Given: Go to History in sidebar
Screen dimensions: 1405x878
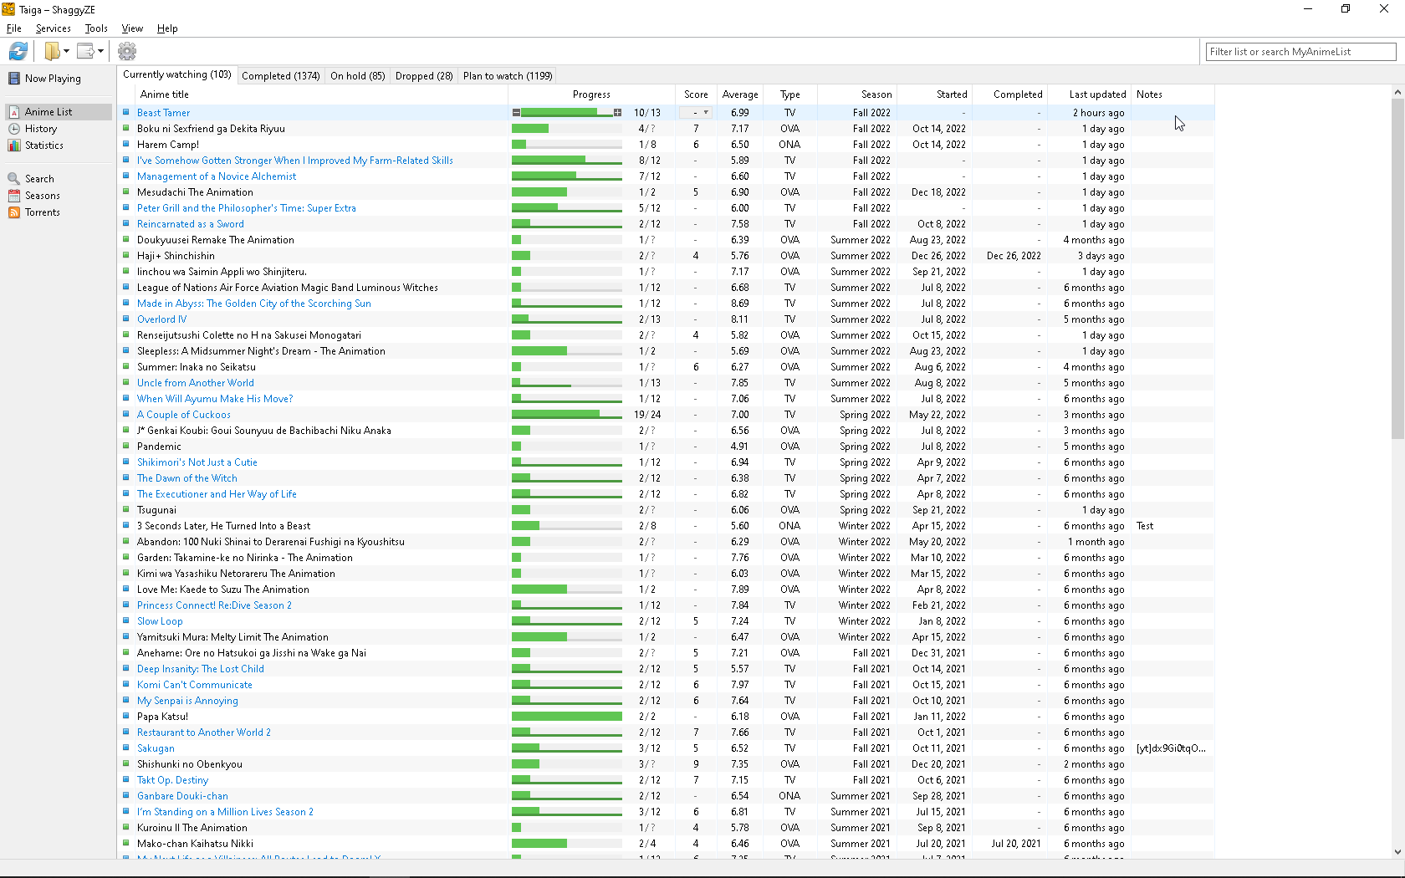Looking at the screenshot, I should pyautogui.click(x=40, y=129).
